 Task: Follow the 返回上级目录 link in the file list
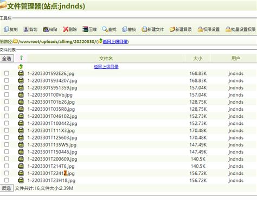(106, 67)
